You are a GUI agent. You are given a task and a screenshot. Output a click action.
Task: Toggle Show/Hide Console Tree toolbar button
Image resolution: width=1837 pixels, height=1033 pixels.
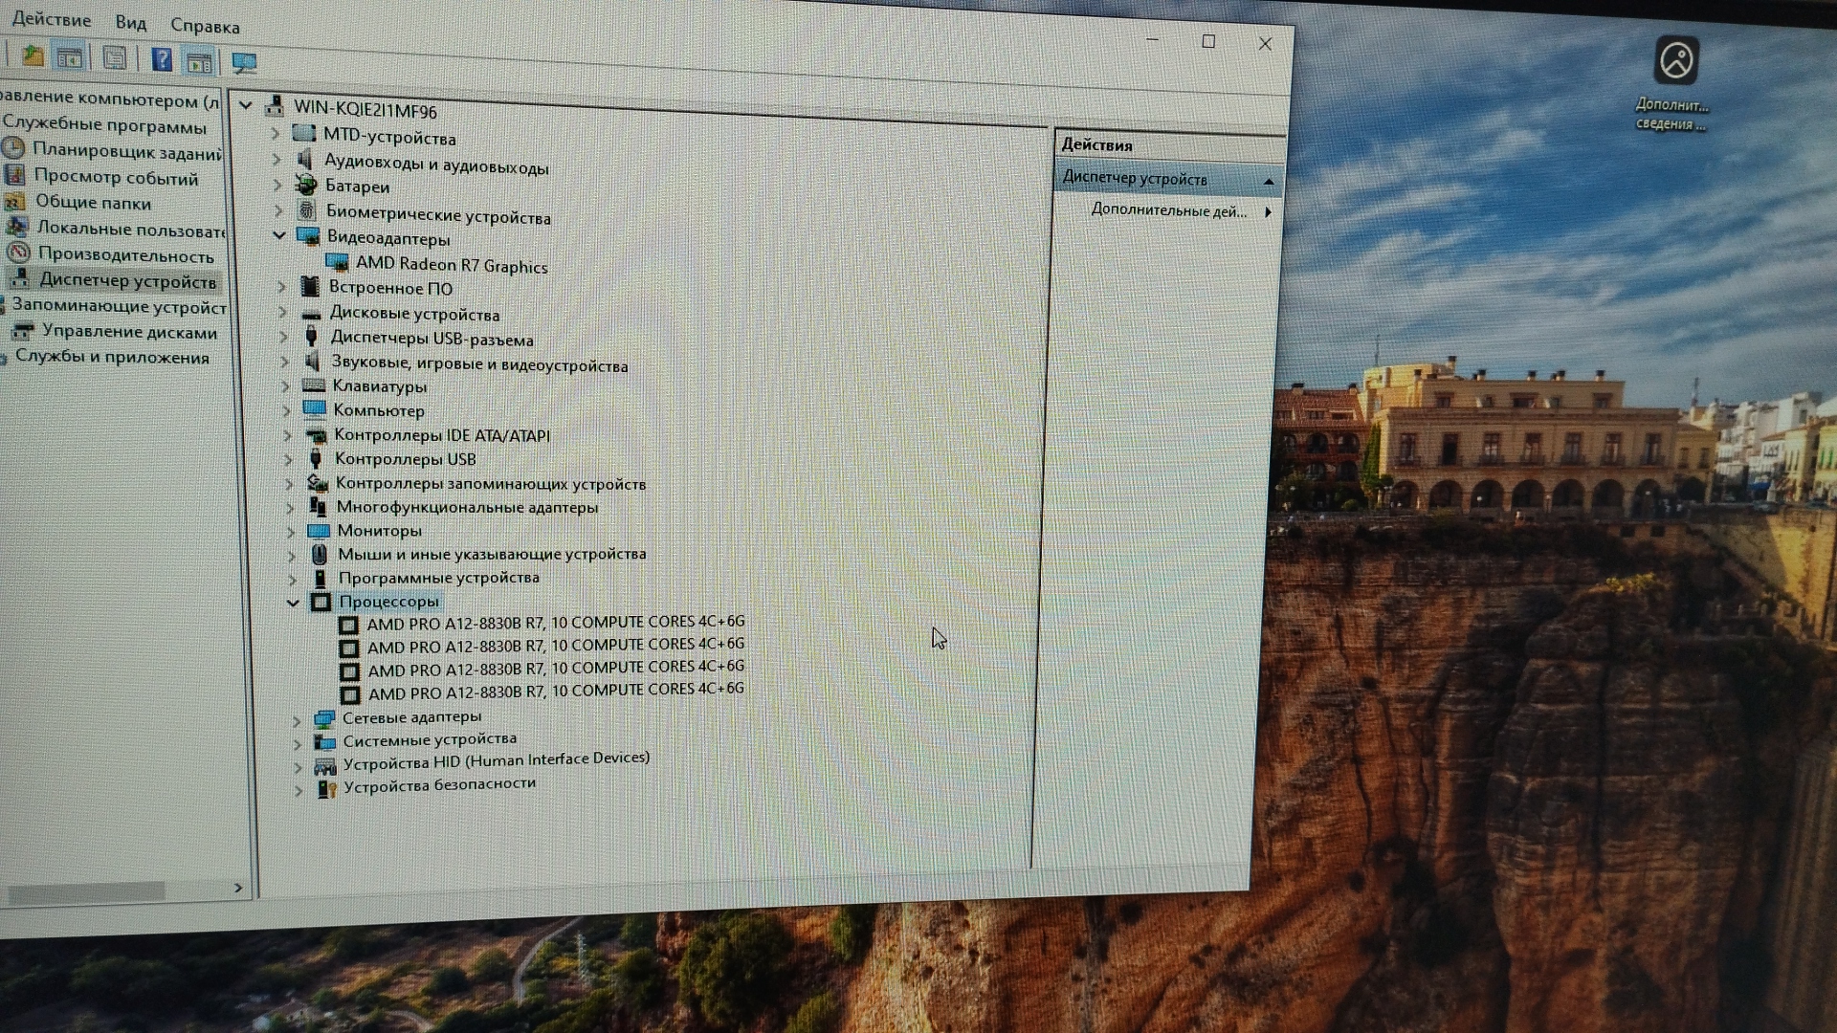[70, 58]
